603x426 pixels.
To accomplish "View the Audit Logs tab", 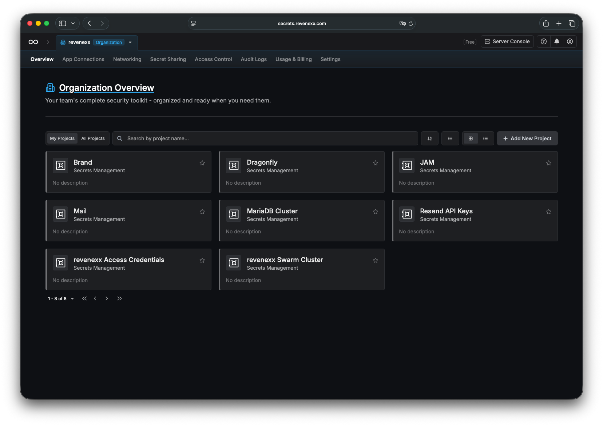I will [254, 59].
